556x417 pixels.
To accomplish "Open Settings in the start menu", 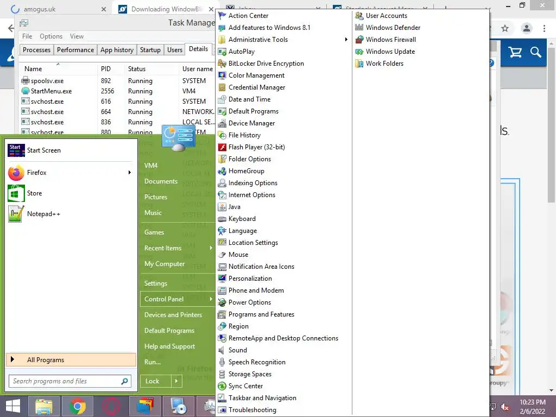I will tap(156, 283).
